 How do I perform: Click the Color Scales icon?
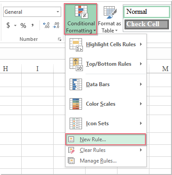tap(76, 104)
